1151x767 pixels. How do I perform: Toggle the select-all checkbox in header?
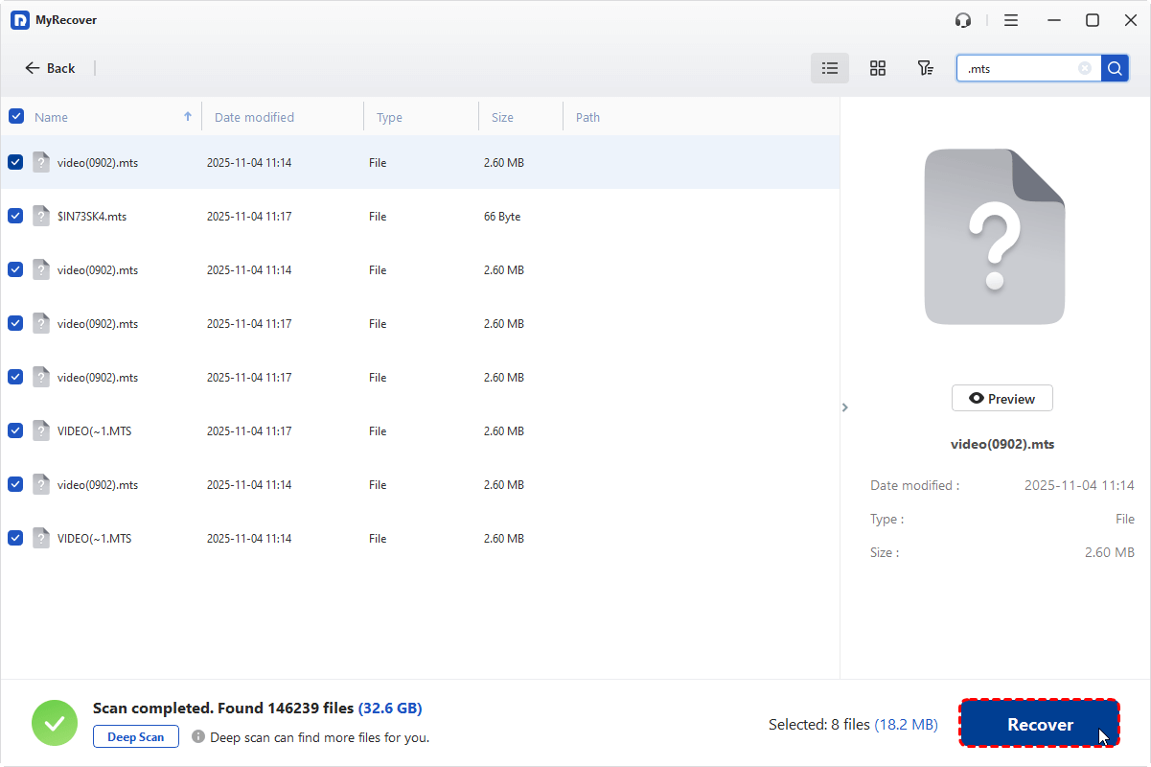[16, 117]
